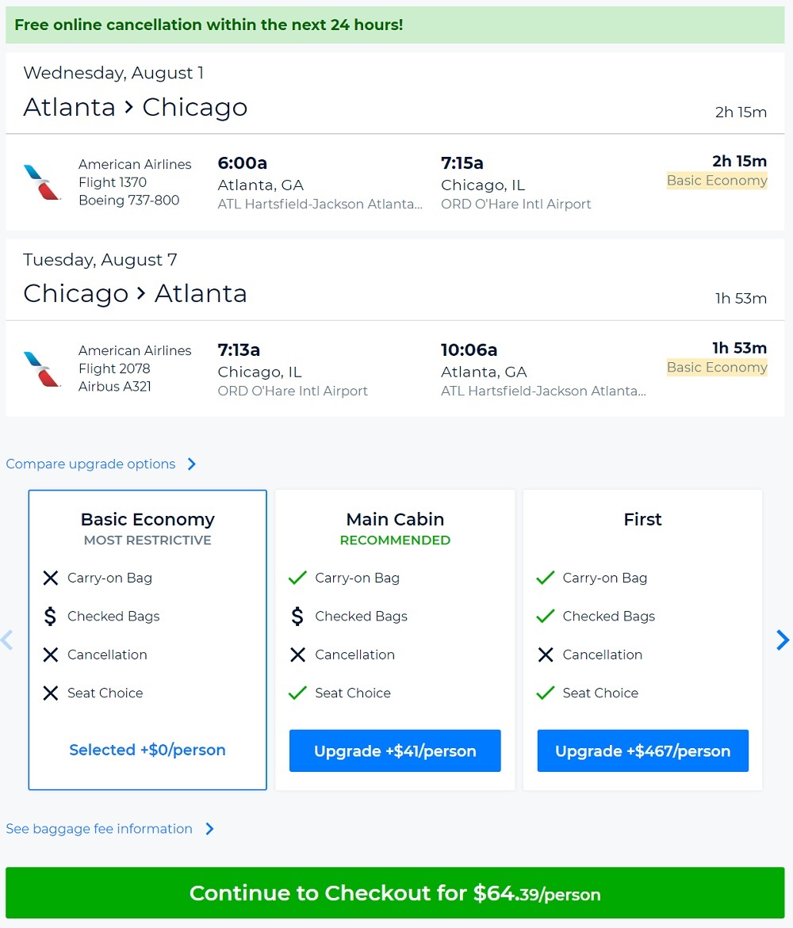Click the green checkmark beside Main Cabin Seat Choice
793x928 pixels.
pyautogui.click(x=297, y=693)
